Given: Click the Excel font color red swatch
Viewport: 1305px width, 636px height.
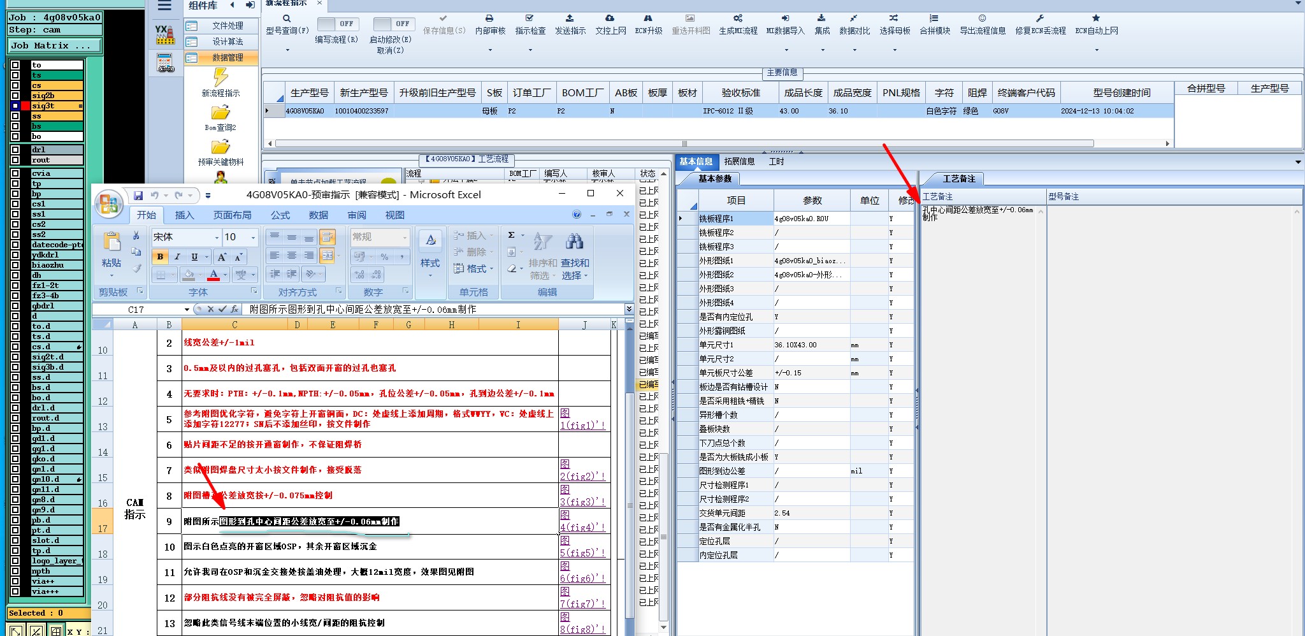Looking at the screenshot, I should pos(213,275).
